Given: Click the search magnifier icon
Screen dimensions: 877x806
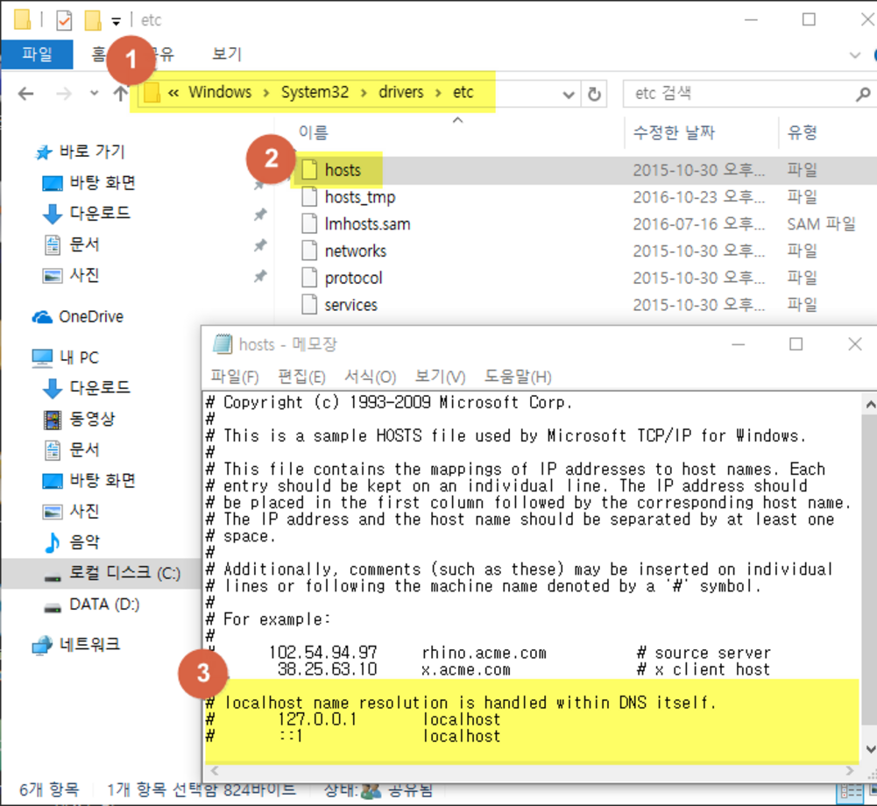Looking at the screenshot, I should click(861, 94).
